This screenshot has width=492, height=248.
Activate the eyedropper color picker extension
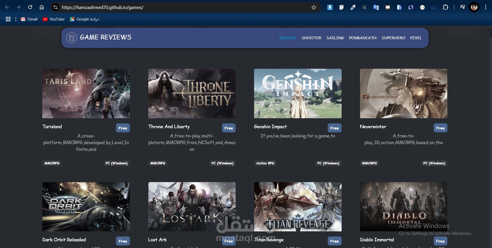click(353, 7)
